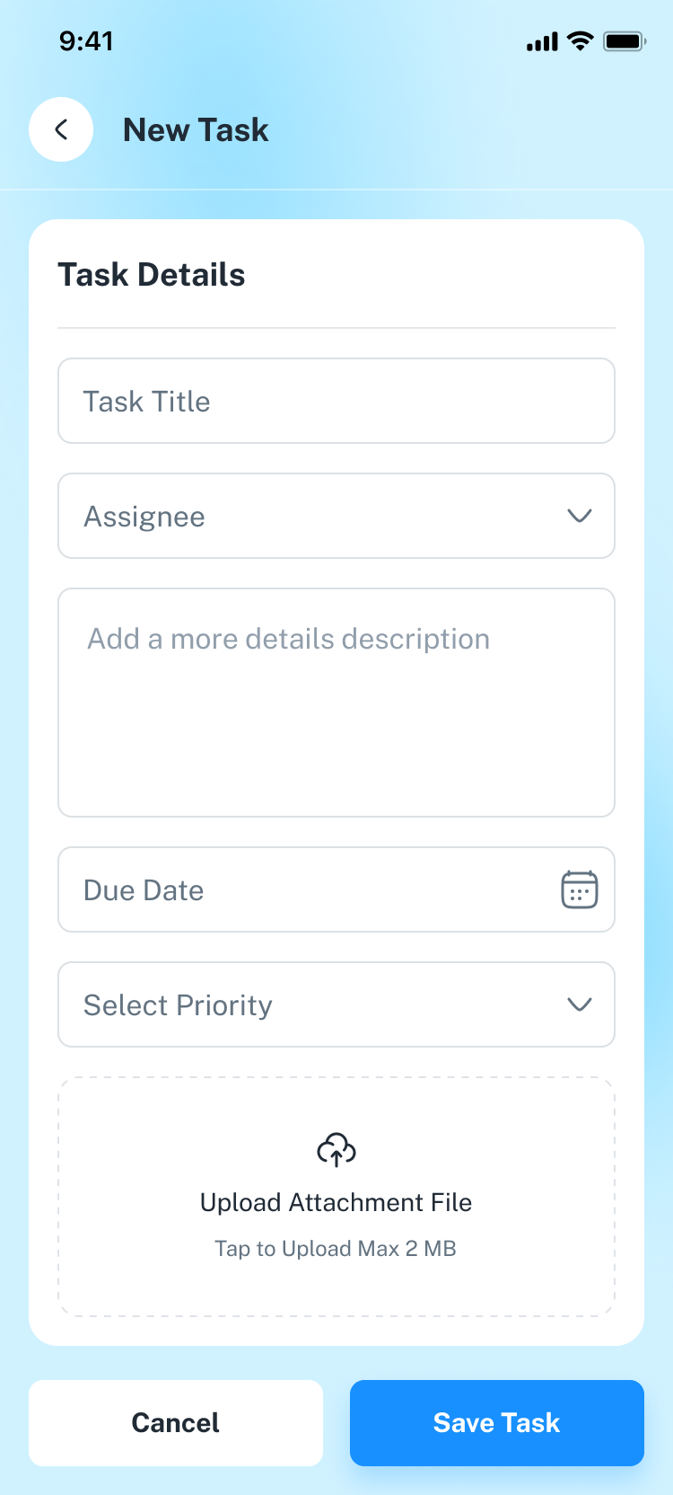Tap the battery indicator icon
The image size is (673, 1495).
pos(625,41)
